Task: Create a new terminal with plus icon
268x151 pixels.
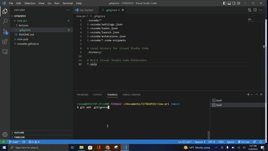Action: [248, 94]
